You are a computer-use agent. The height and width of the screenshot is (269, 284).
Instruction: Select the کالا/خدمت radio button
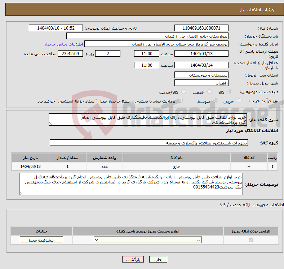(184, 92)
